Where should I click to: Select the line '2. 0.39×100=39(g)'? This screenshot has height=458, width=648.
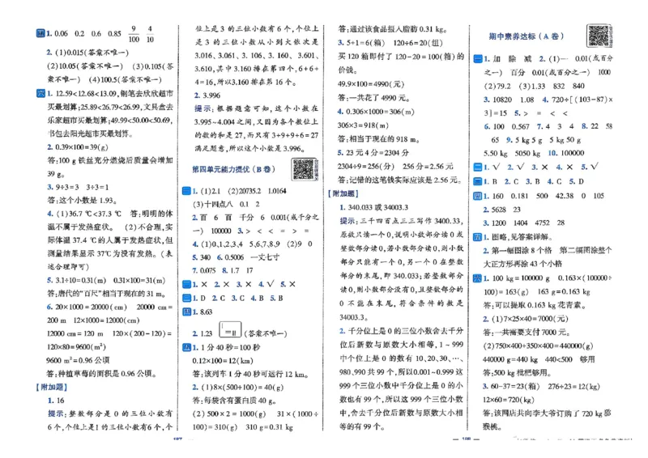click(77, 147)
